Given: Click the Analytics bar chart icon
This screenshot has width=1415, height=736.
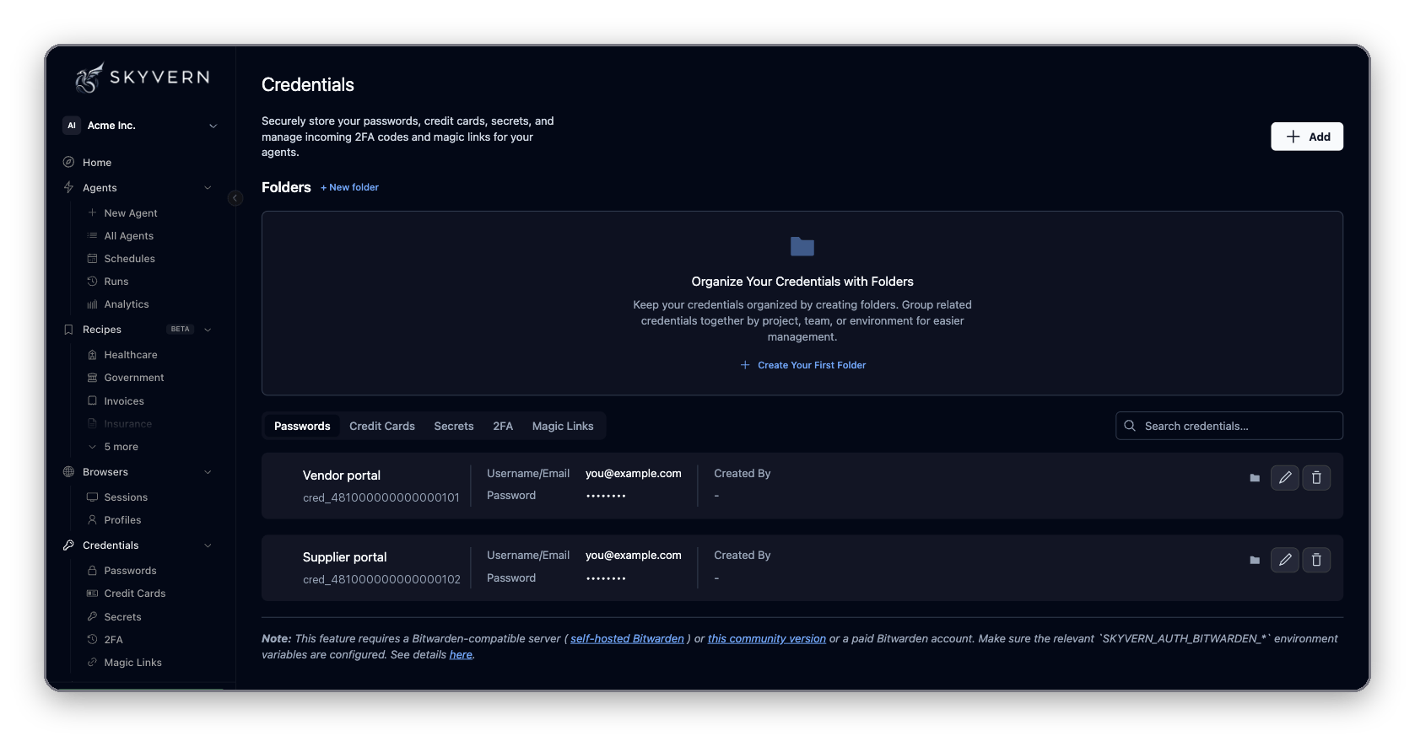Looking at the screenshot, I should (x=93, y=304).
